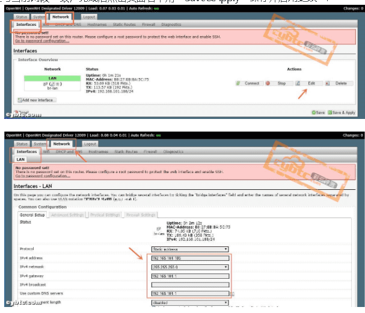The width and height of the screenshot is (365, 313).
Task: Open Hostnames subtab in the top screenshot
Action: tap(97, 25)
